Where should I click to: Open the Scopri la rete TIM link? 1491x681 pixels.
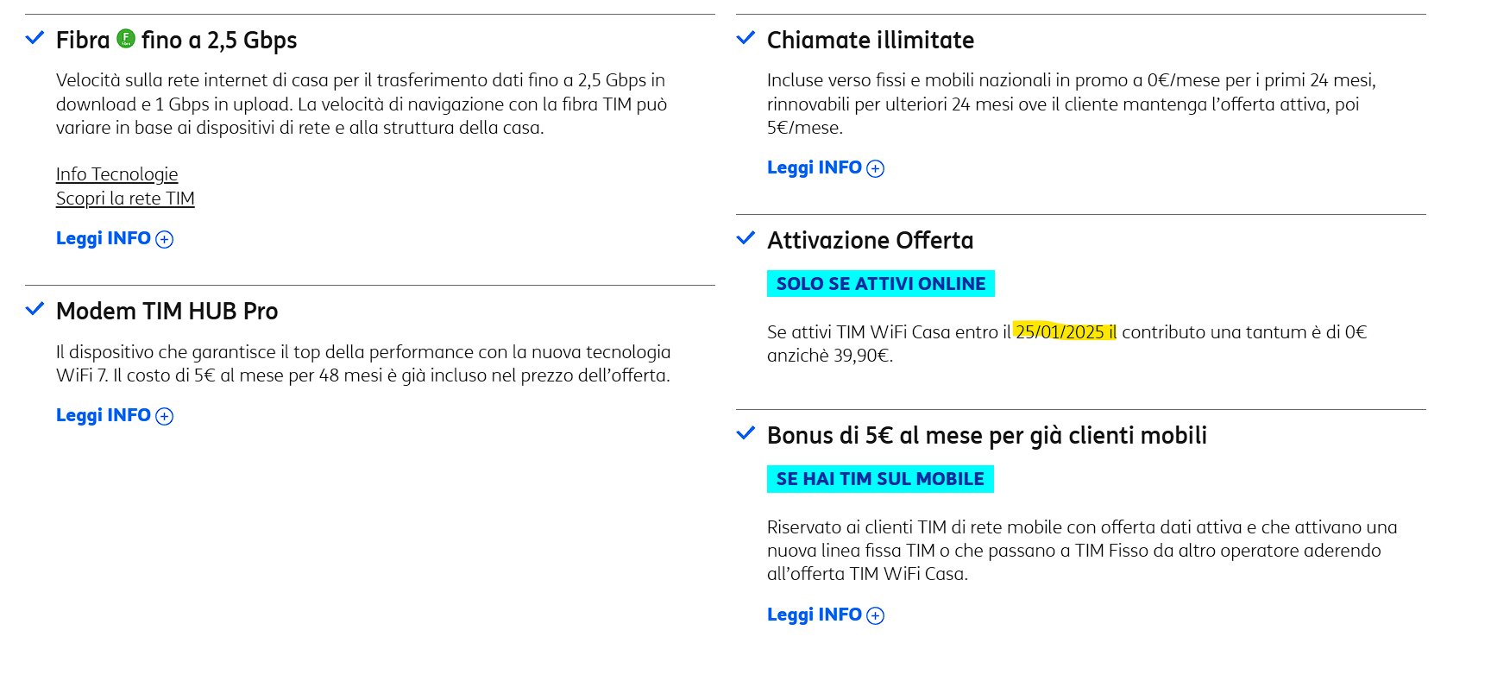[125, 199]
